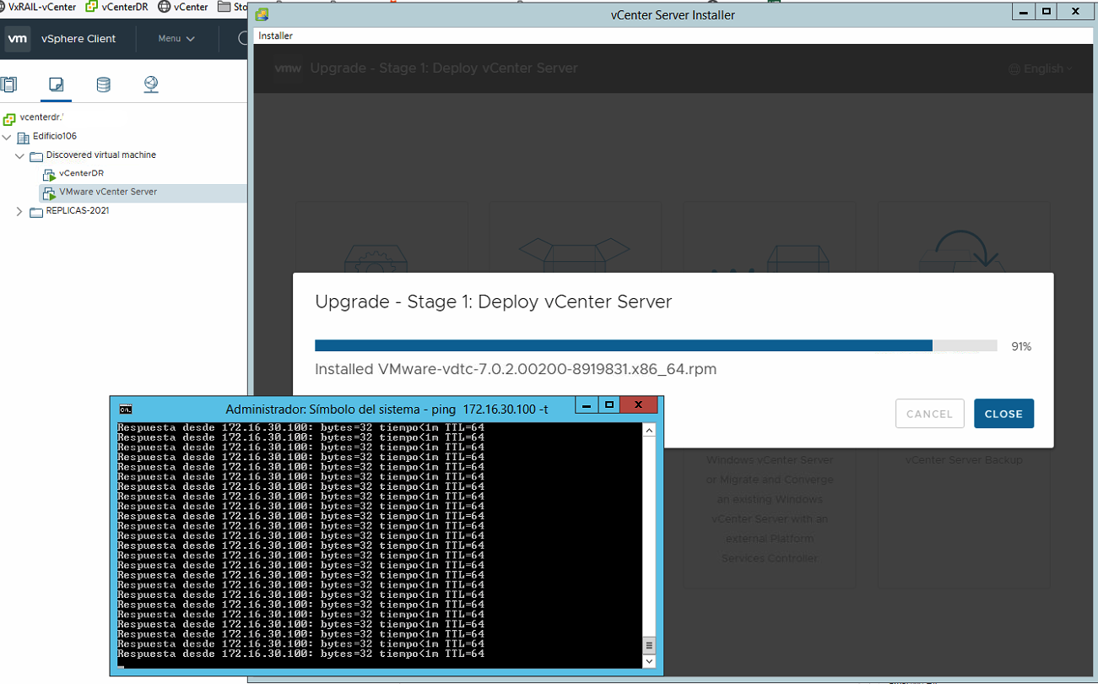Click the vSphere Client vm logo
The image size is (1098, 684).
coord(18,39)
